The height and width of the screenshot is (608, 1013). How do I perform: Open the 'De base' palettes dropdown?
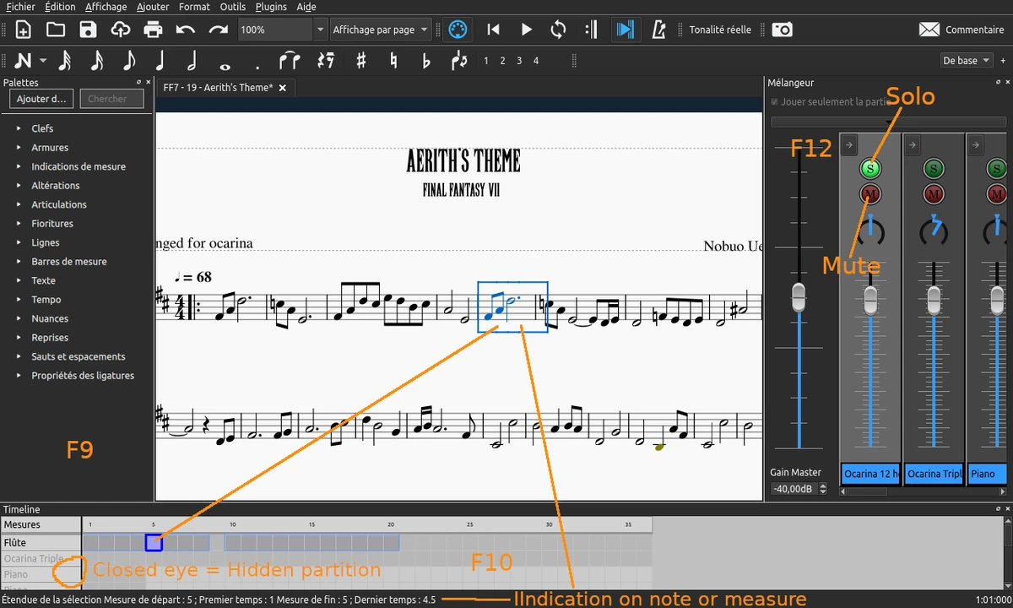point(966,60)
